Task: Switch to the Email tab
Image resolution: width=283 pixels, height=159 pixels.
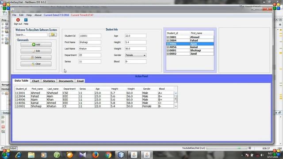Action: (x=80, y=81)
